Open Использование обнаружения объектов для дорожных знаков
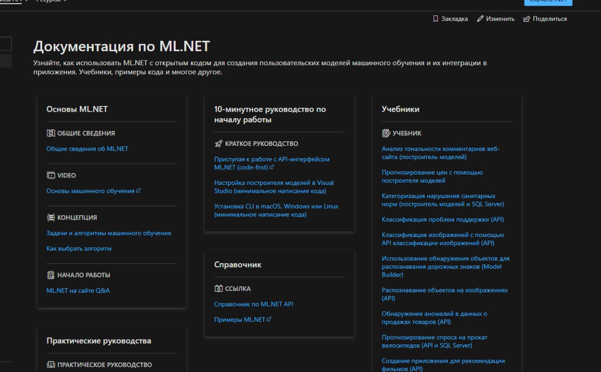Image resolution: width=601 pixels, height=372 pixels. [x=445, y=266]
